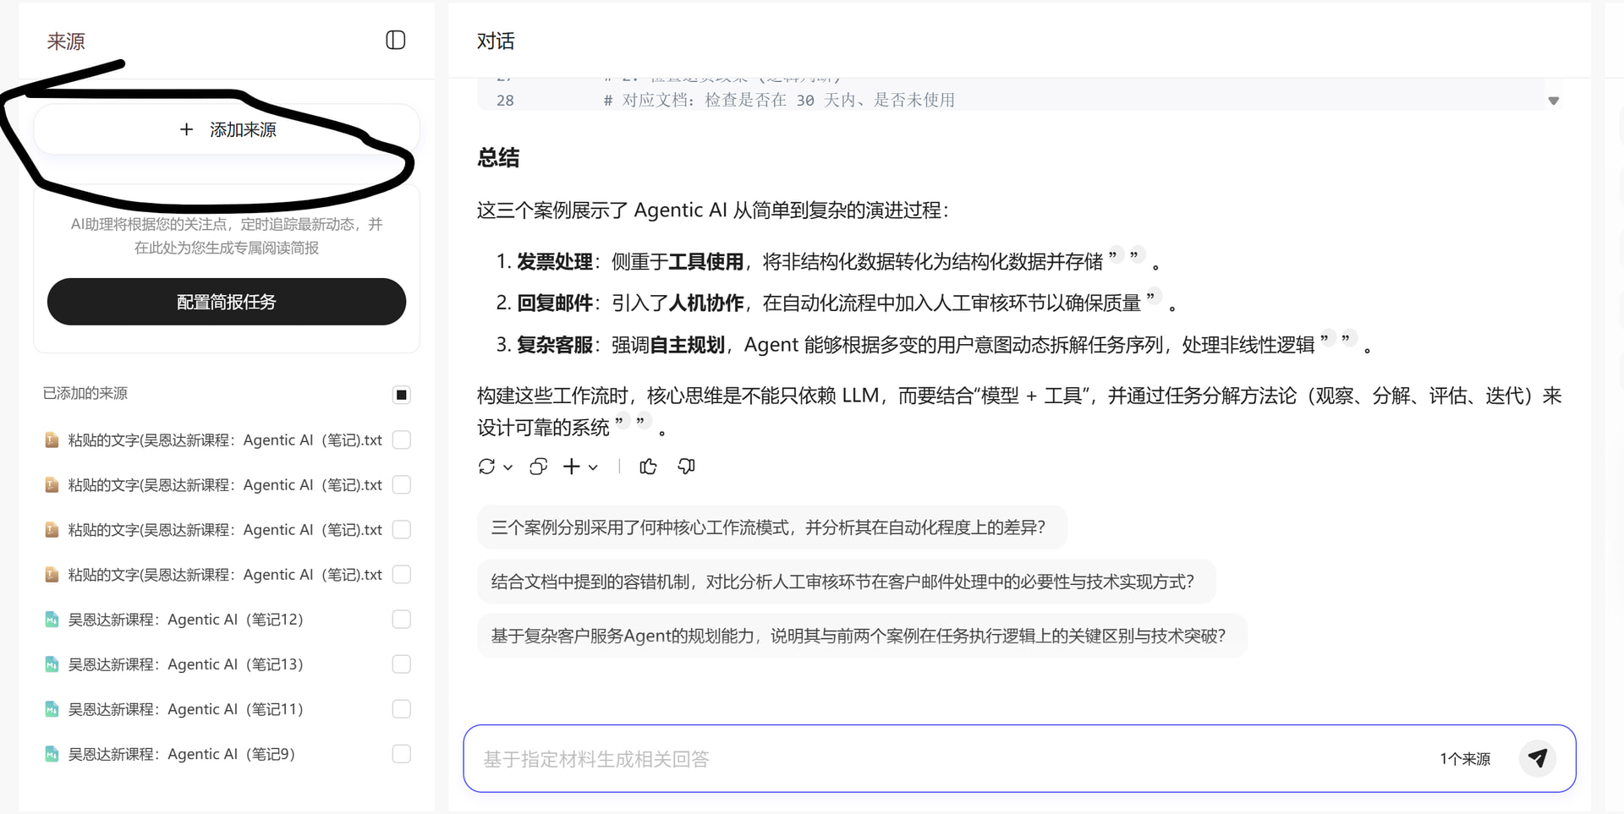Collapse the 来源 sidebar panel icon
The image size is (1624, 814).
click(395, 41)
